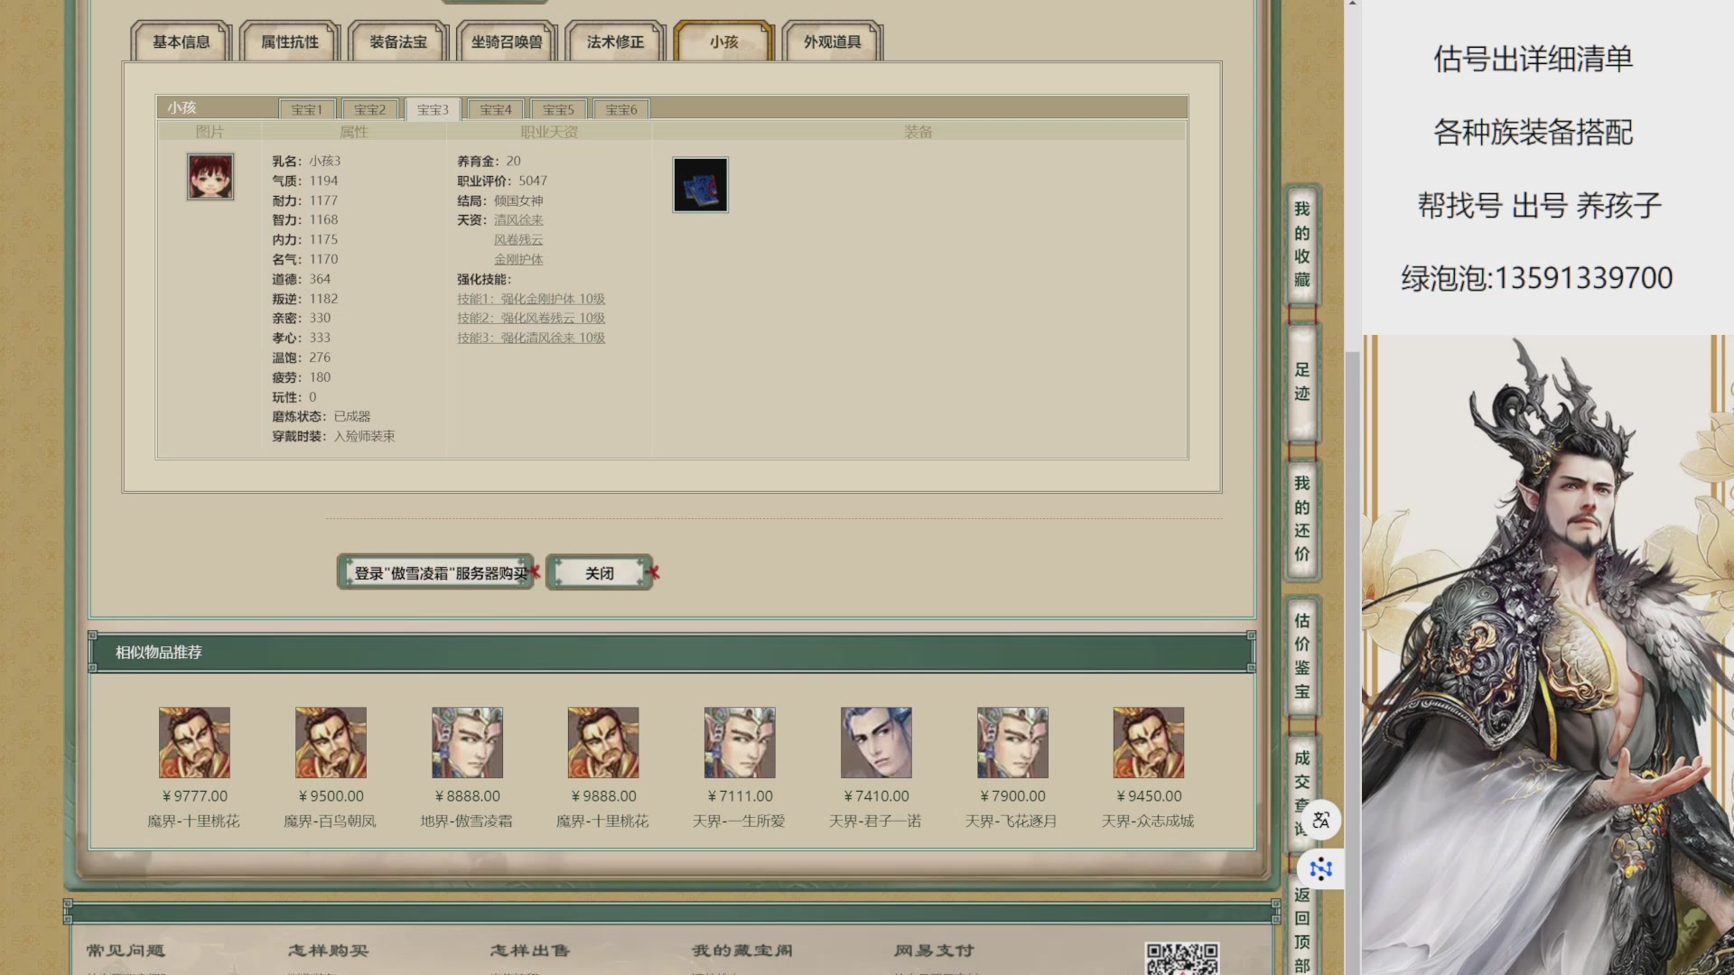Image resolution: width=1734 pixels, height=975 pixels.
Task: Click the 天界-君子一诺 server label
Action: tap(875, 821)
